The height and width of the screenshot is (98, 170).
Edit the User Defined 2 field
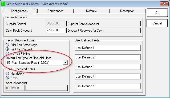click(108, 57)
